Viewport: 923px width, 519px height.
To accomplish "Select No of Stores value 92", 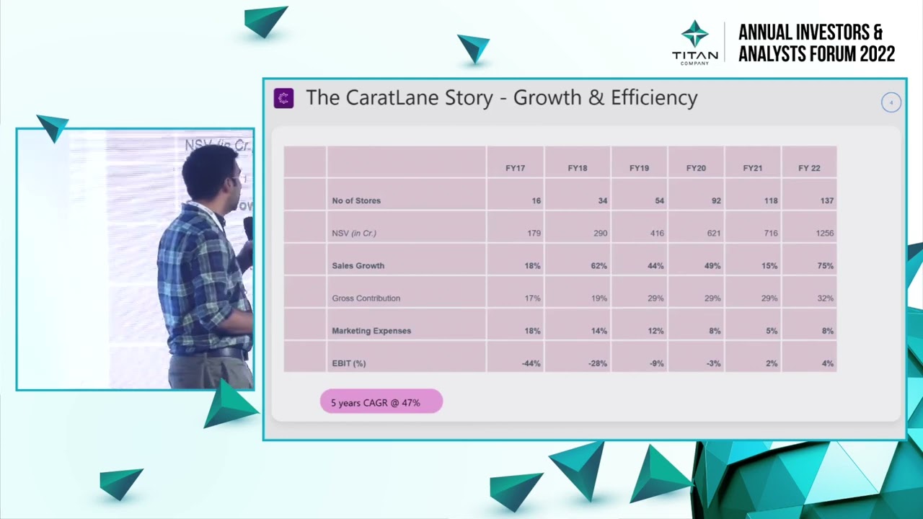I will [x=716, y=200].
